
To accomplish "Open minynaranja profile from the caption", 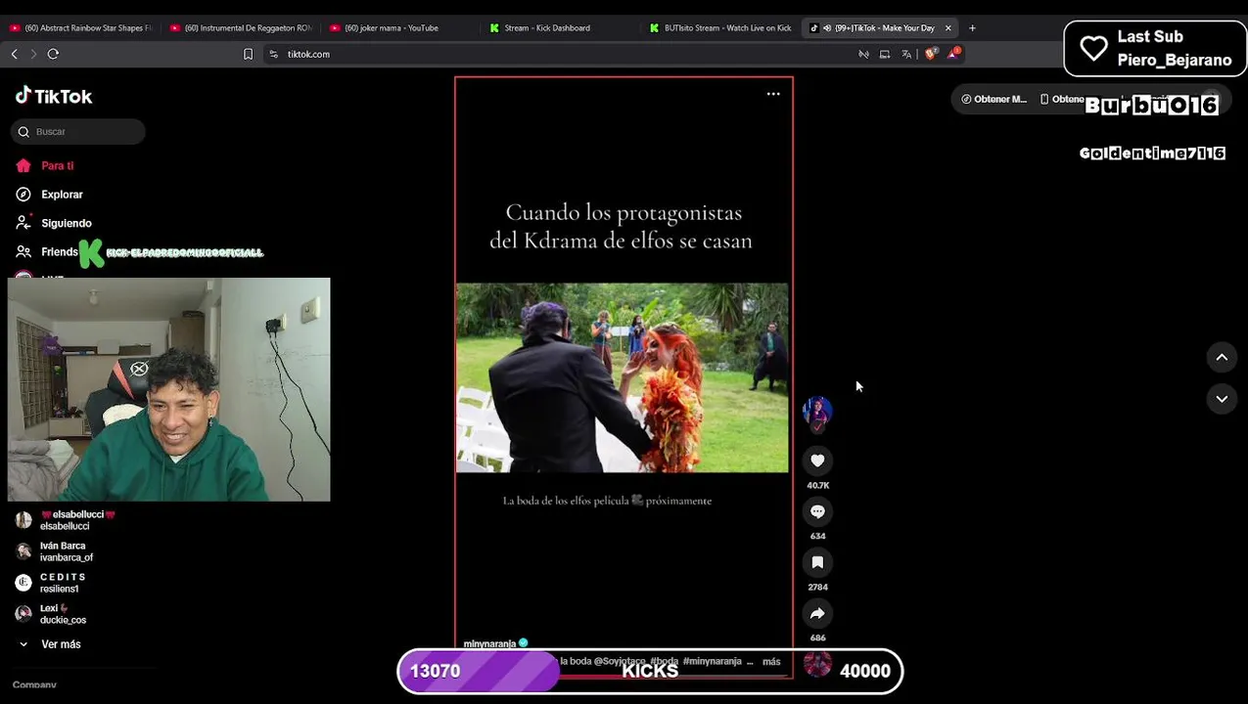I will point(489,644).
